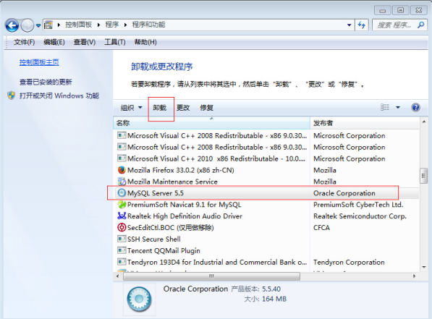Click the SecEditCtl.BOC red icon
The image size is (432, 319).
coord(122,227)
